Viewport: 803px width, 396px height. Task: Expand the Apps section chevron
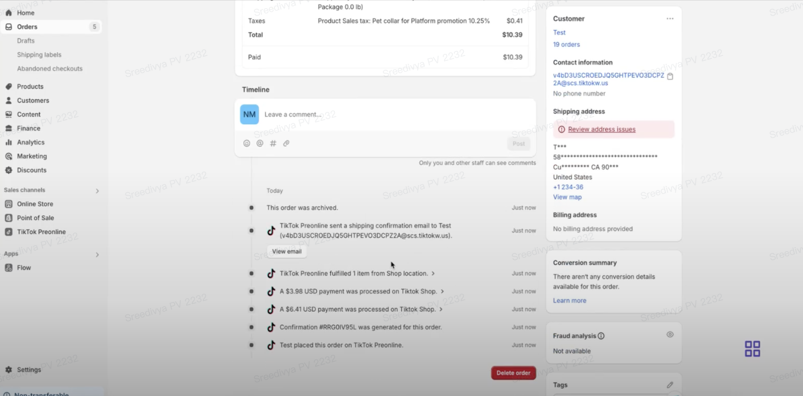97,255
